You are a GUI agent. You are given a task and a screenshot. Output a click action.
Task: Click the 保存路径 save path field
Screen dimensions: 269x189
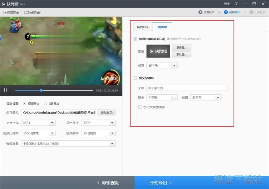59,113
